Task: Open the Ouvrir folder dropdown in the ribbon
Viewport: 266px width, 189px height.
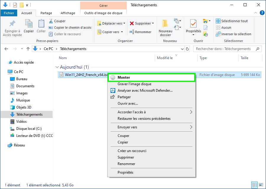Action: (x=207, y=21)
